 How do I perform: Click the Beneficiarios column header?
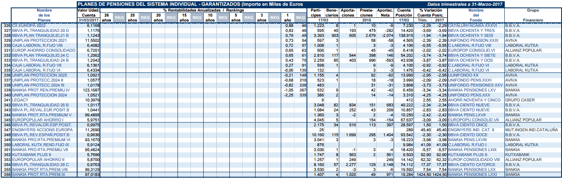tap(332, 12)
